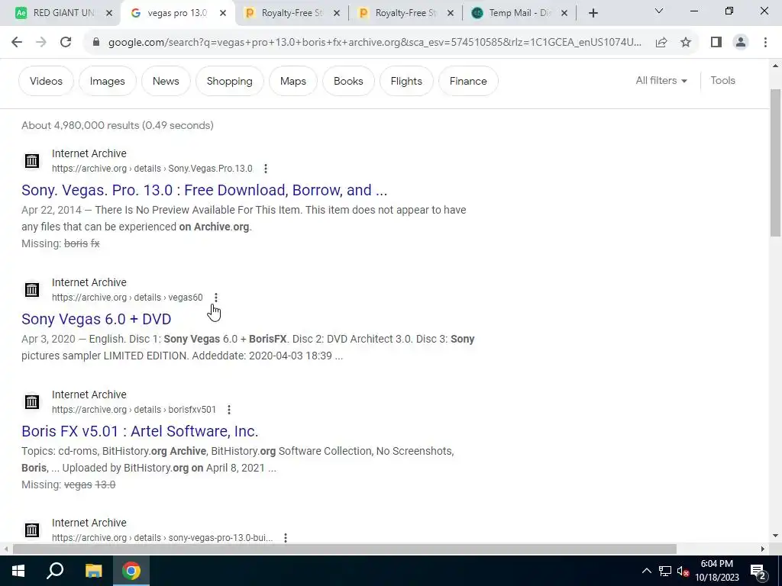The width and height of the screenshot is (782, 586).
Task: Open Sony Vegas 6.0 + DVD link
Action: point(96,319)
